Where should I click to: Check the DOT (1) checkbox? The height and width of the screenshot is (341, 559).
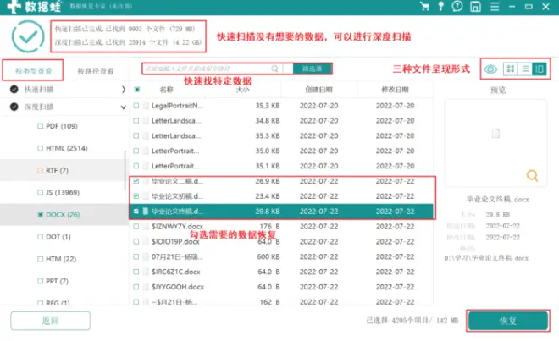(41, 237)
